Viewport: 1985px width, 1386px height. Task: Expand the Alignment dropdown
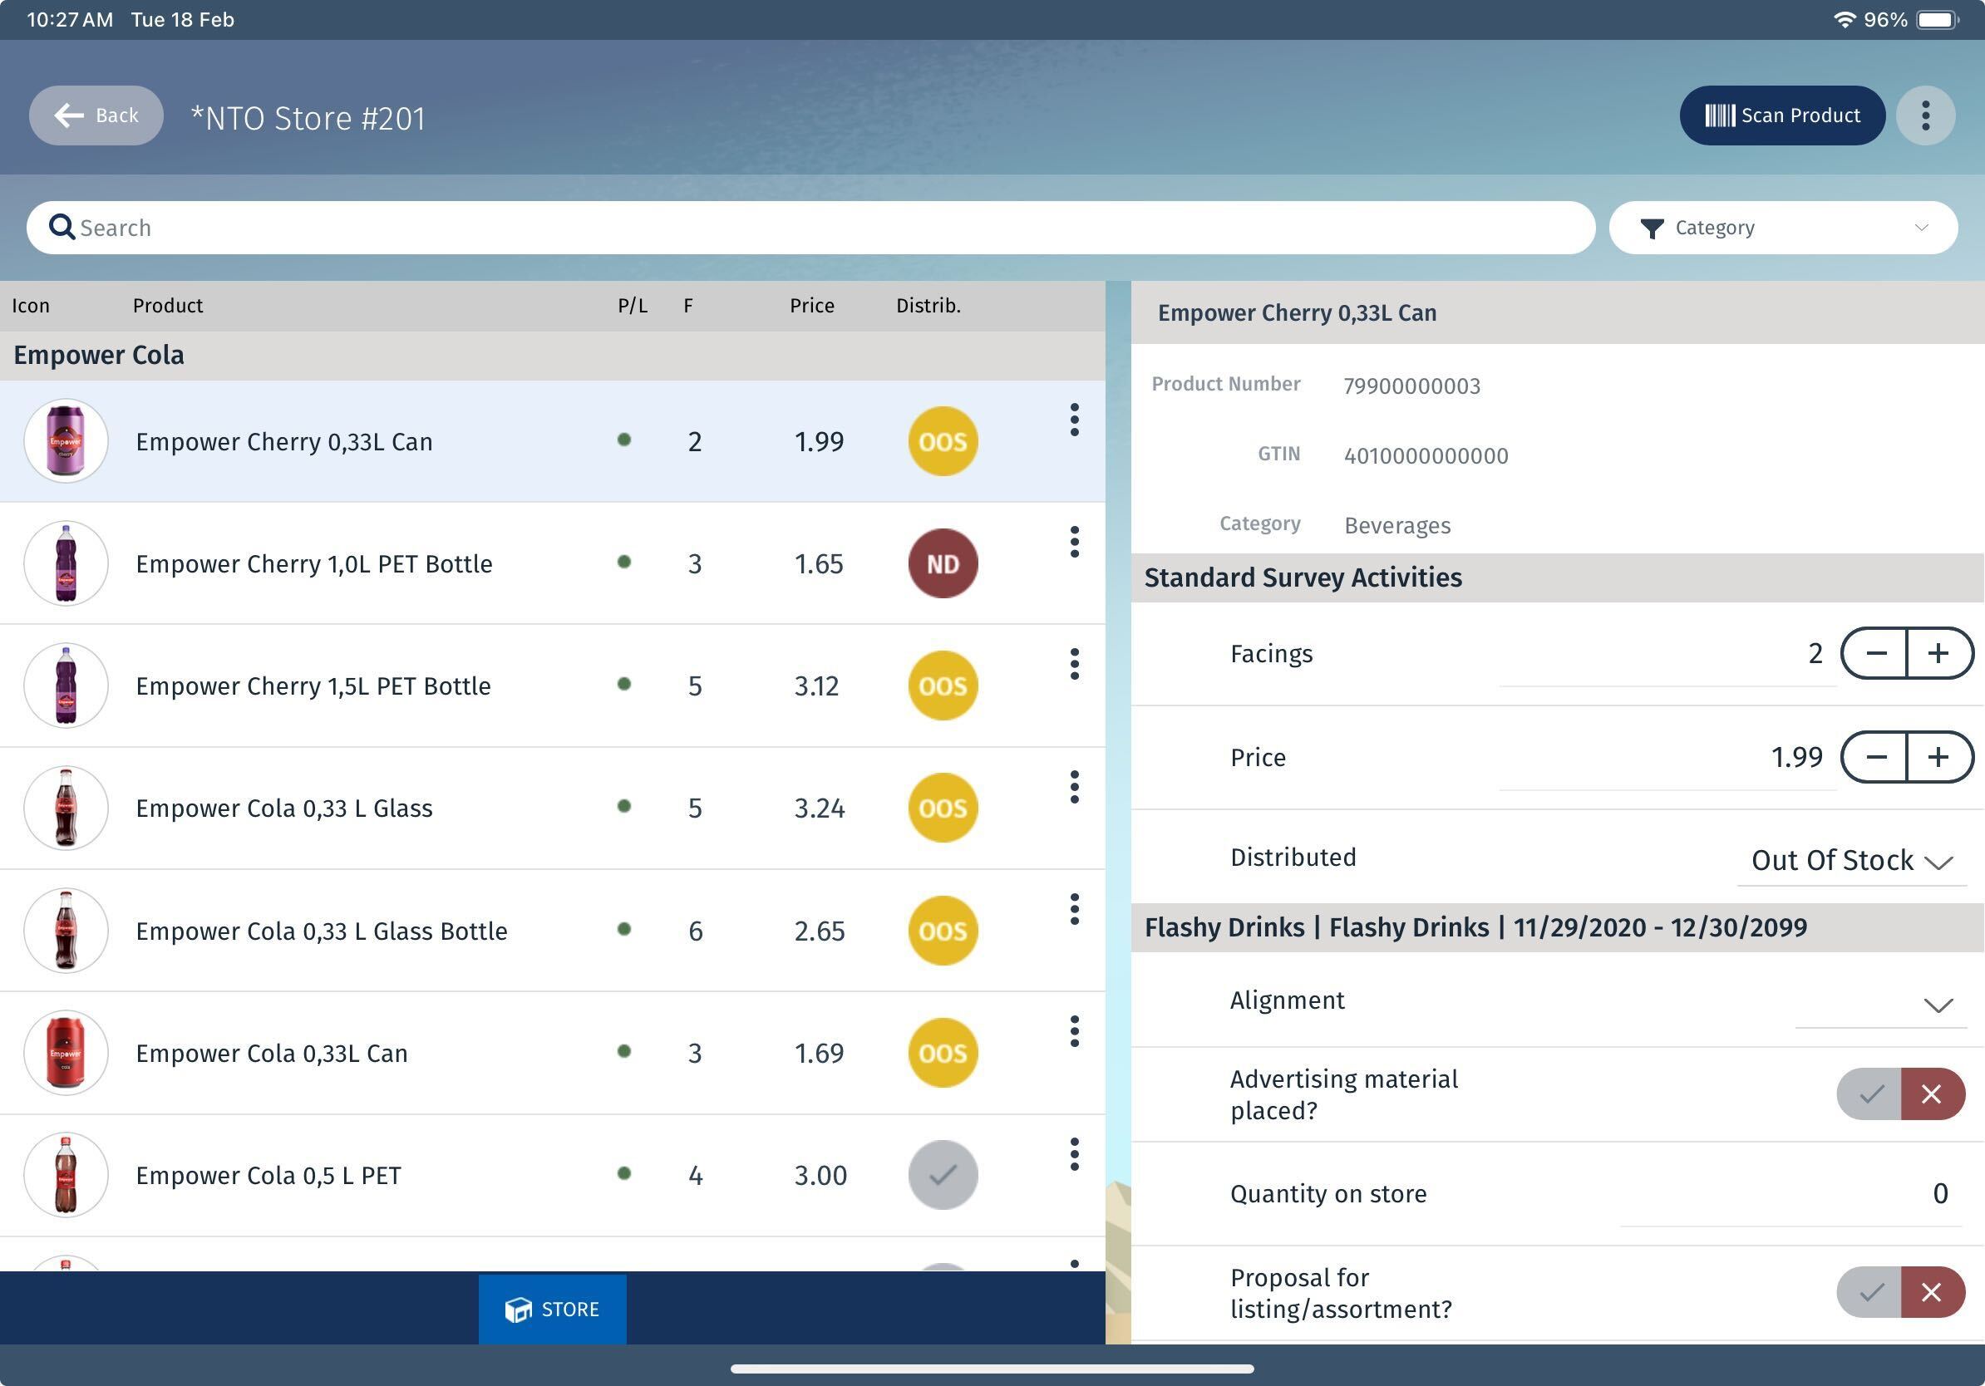[x=1881, y=1004]
